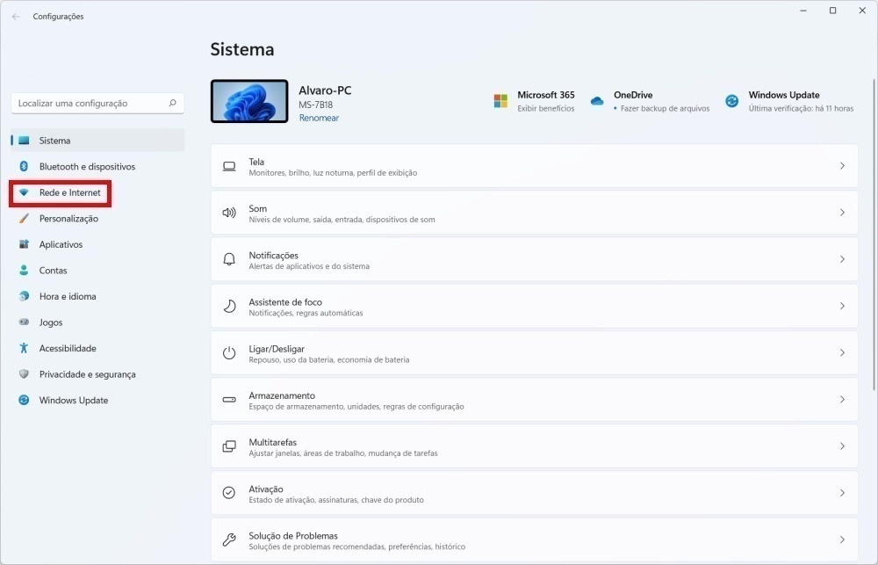Screen dimensions: 878x565
Task: Click the Configurações window title
Action: pos(58,17)
